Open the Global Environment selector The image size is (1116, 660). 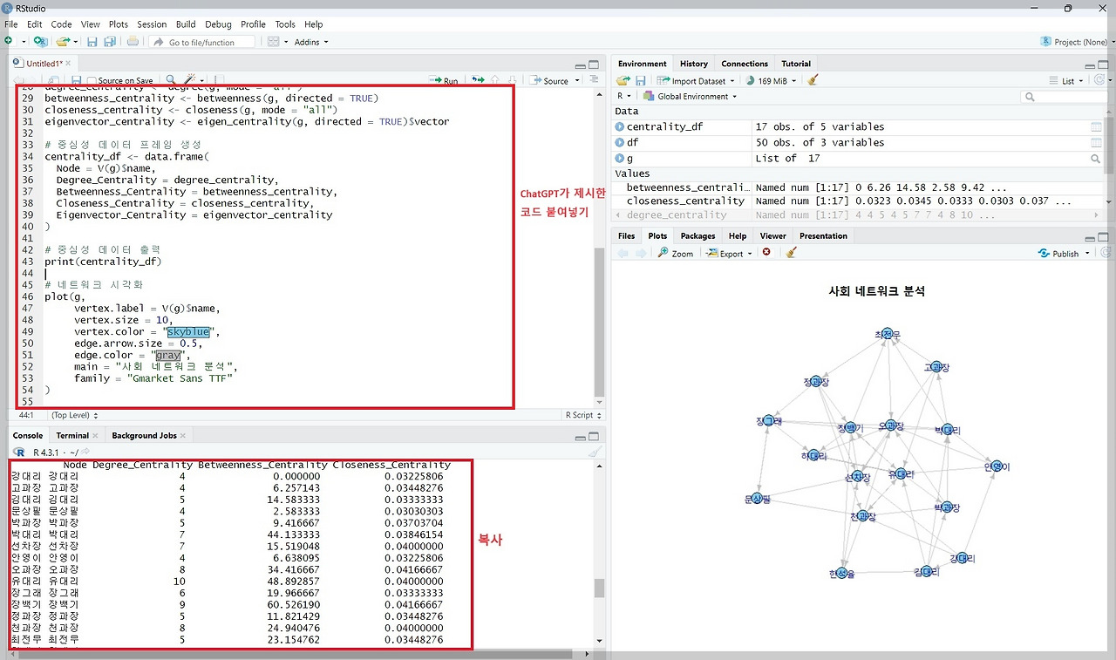coord(690,97)
